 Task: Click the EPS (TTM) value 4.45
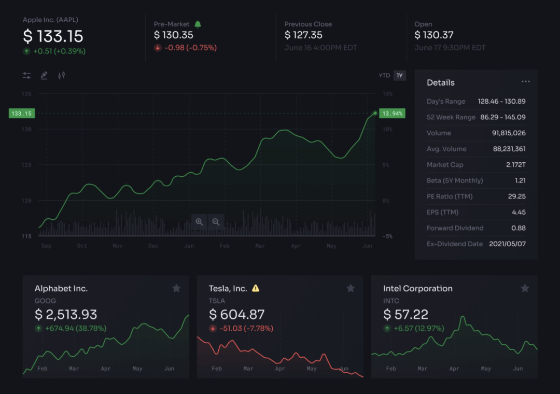coord(519,212)
